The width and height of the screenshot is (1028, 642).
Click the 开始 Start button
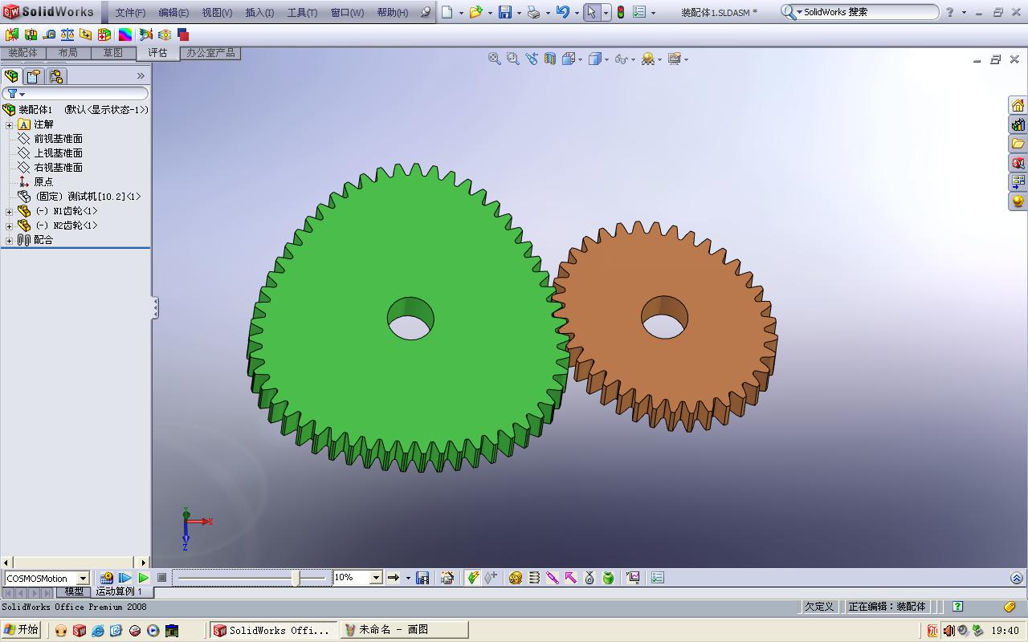[22, 630]
